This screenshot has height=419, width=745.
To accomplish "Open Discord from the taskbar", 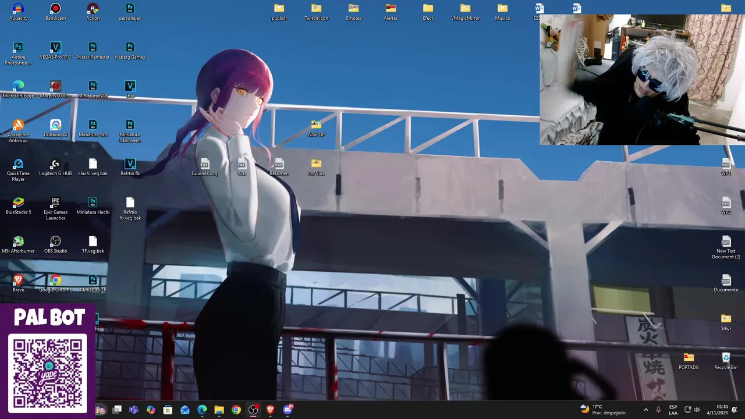I will (287, 410).
